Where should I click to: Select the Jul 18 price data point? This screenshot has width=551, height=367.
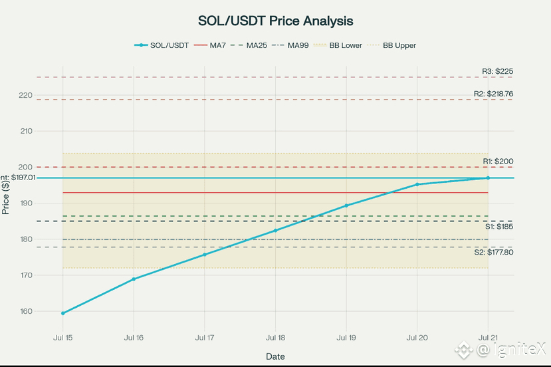275,231
